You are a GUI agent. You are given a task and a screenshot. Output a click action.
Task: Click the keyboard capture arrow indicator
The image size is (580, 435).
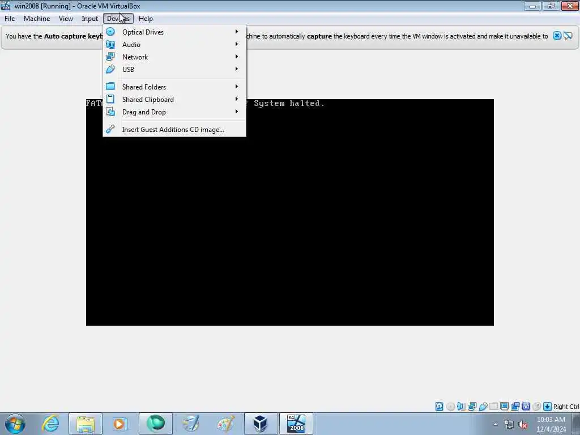[548, 407]
